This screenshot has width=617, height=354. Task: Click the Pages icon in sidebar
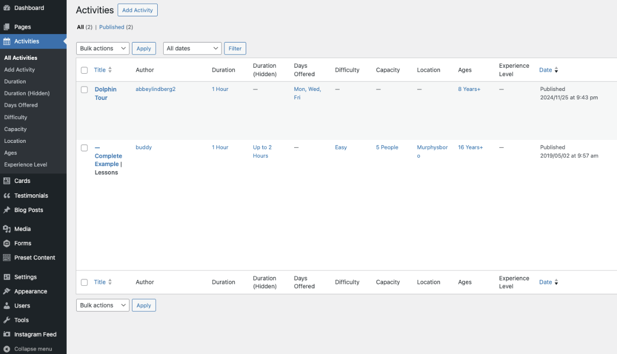(7, 27)
